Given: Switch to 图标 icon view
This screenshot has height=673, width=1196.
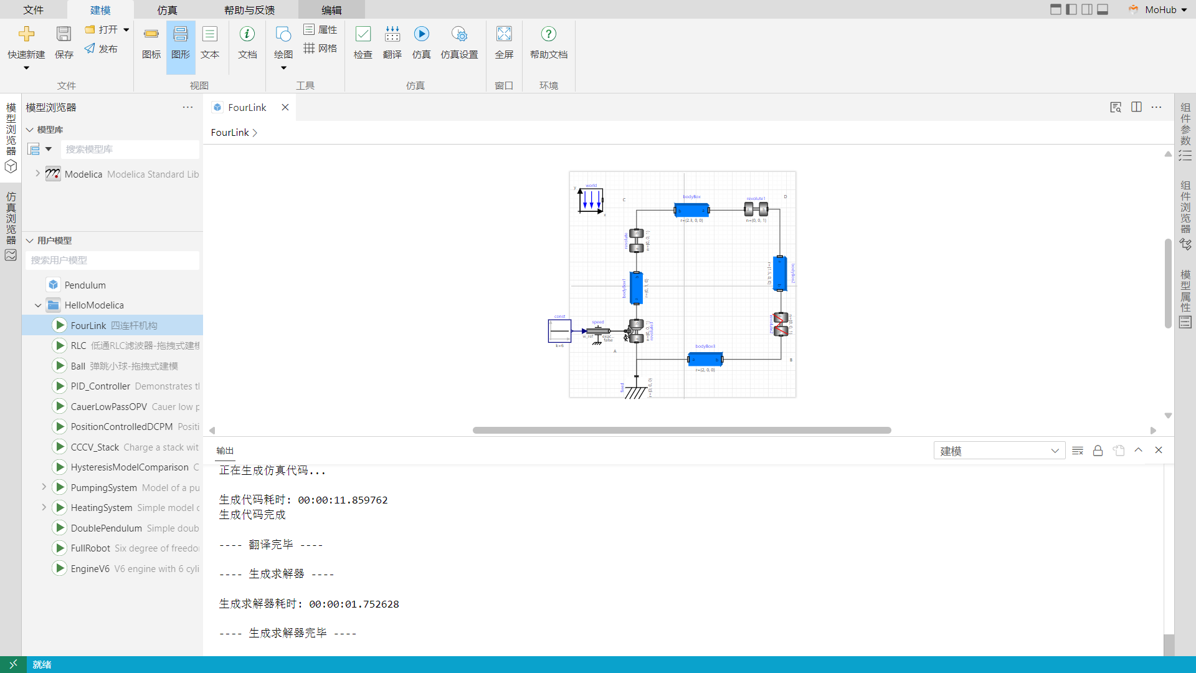Looking at the screenshot, I should point(151,42).
